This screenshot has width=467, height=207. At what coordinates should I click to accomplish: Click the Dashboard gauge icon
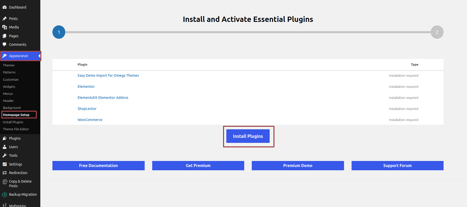5,7
